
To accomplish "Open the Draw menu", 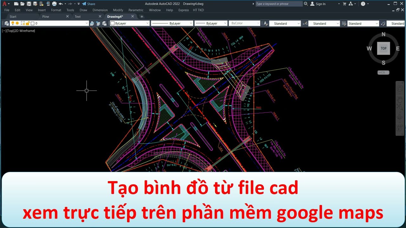I will [x=83, y=10].
